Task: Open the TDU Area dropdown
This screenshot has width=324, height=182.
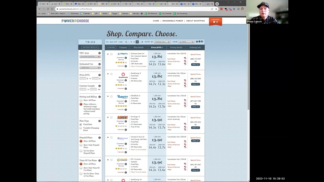Action: 90,57
